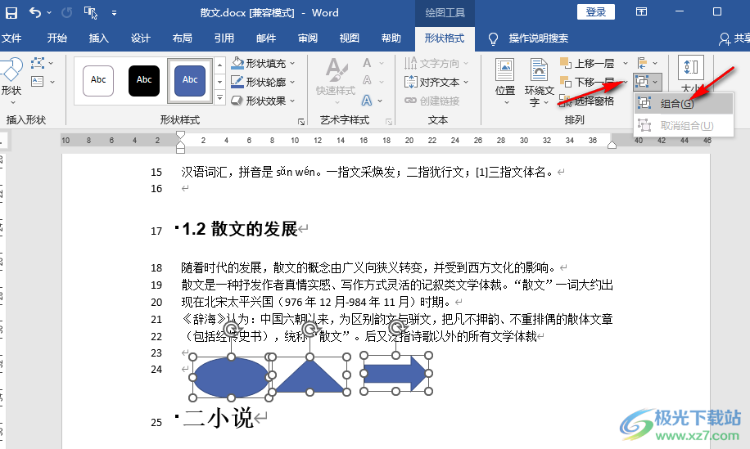Click the Undo arrow icon

point(35,12)
